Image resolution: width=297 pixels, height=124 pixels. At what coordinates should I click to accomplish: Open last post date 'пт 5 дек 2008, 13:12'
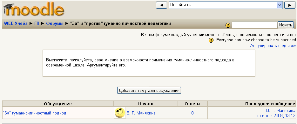(x=276, y=115)
